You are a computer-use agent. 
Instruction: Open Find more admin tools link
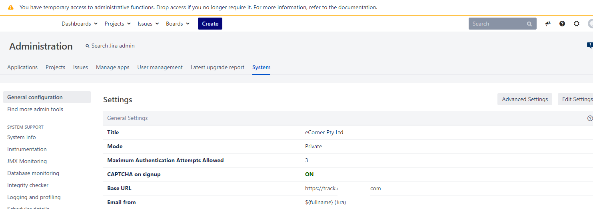pos(35,109)
